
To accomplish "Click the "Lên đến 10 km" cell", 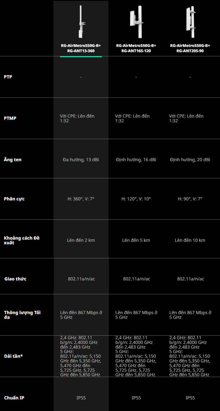I will pyautogui.click(x=190, y=240).
